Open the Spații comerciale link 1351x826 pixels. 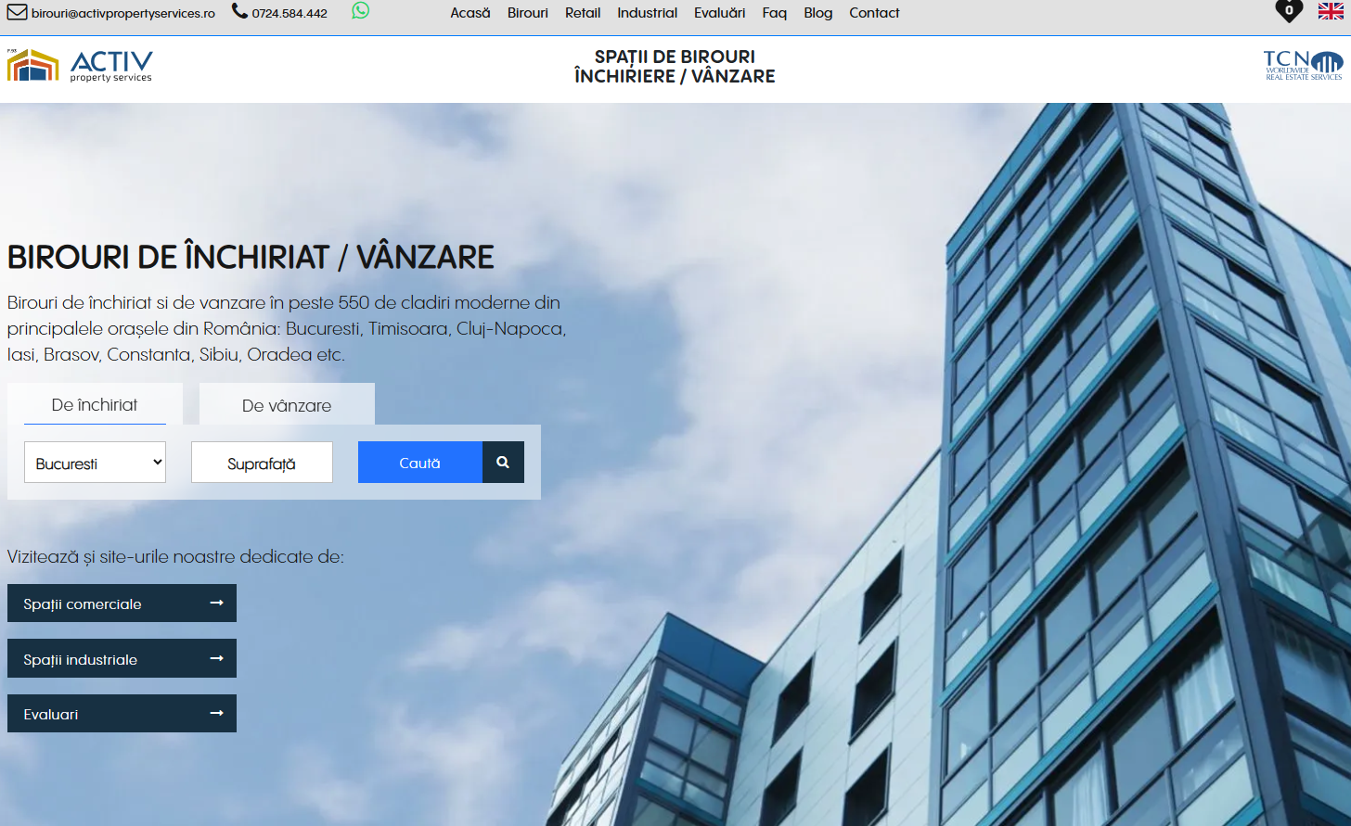(122, 604)
